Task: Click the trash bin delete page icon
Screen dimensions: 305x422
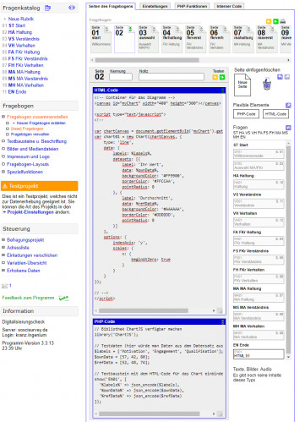Action: pos(267,84)
